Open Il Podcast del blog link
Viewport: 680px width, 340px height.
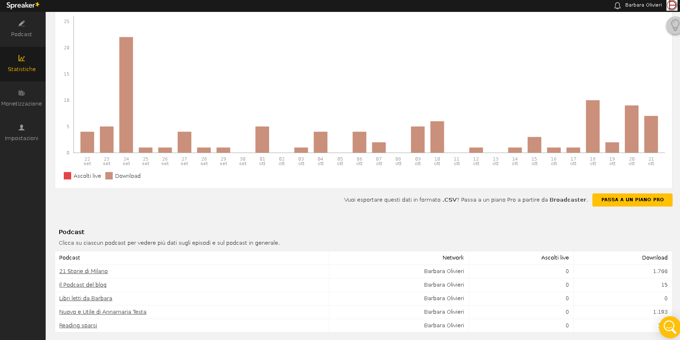point(83,285)
